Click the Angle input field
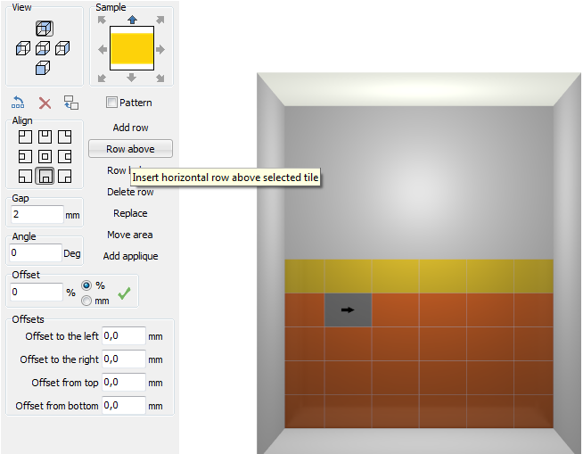 36,253
